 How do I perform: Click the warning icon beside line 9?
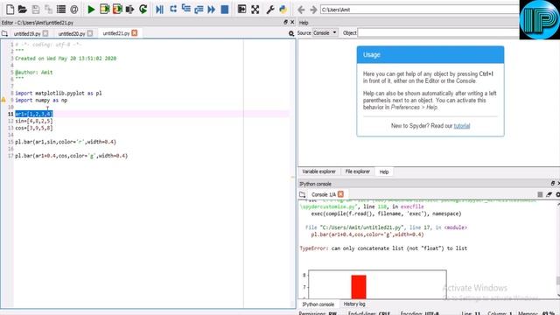[3, 100]
